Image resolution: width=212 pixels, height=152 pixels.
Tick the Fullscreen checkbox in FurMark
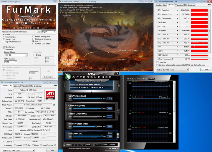[4, 49]
